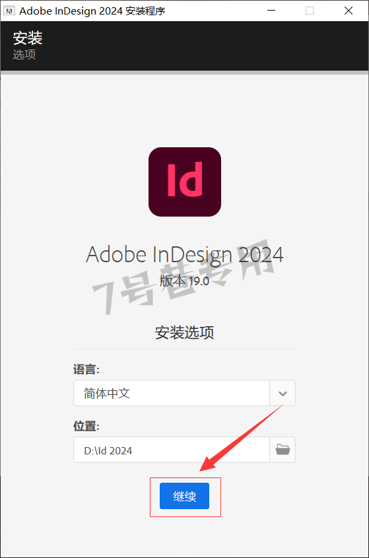Click the installer icon in the title bar
The image size is (369, 558).
pyautogui.click(x=9, y=11)
